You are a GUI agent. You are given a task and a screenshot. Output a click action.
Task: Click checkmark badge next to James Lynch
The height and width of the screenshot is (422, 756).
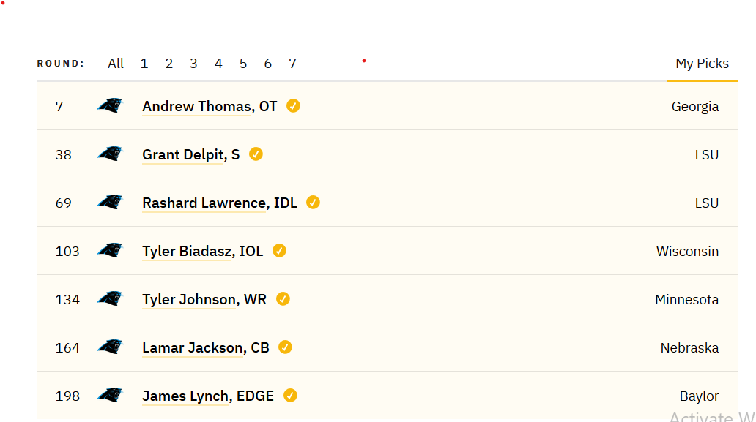point(290,396)
